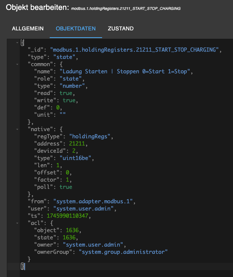Collapse the "common" section fold arrow
233x277 pixels.
coord(17,64)
